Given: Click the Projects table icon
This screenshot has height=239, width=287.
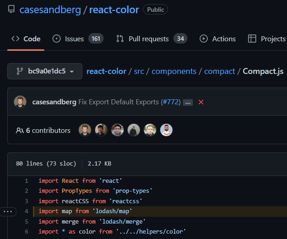Looking at the screenshot, I should tap(252, 39).
